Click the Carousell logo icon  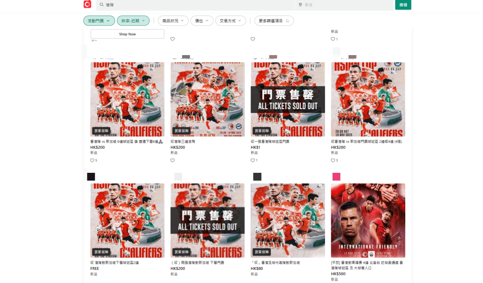87,5
